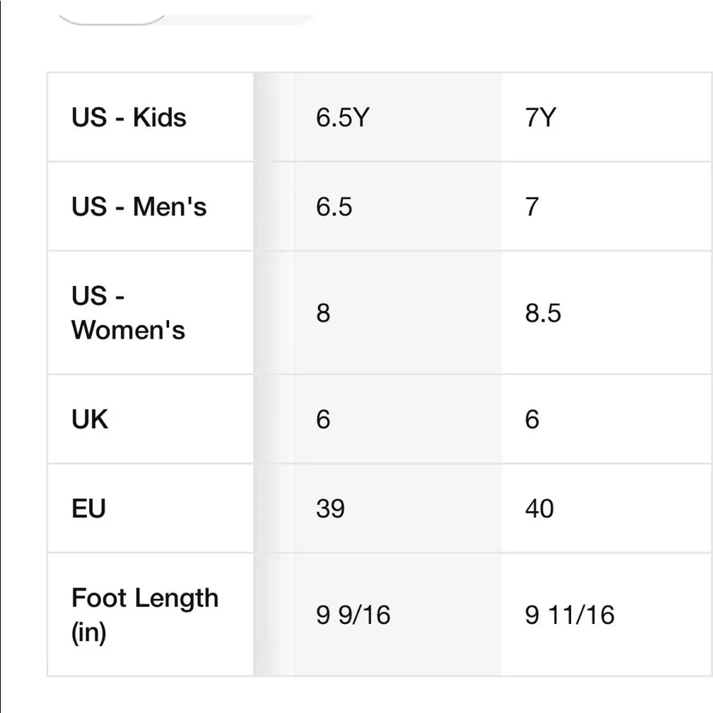Select the EU row header
Viewport: 713px width, 713px height.
point(150,508)
